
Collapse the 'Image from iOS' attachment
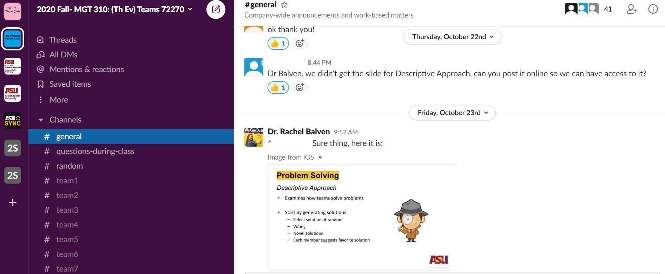[x=320, y=157]
